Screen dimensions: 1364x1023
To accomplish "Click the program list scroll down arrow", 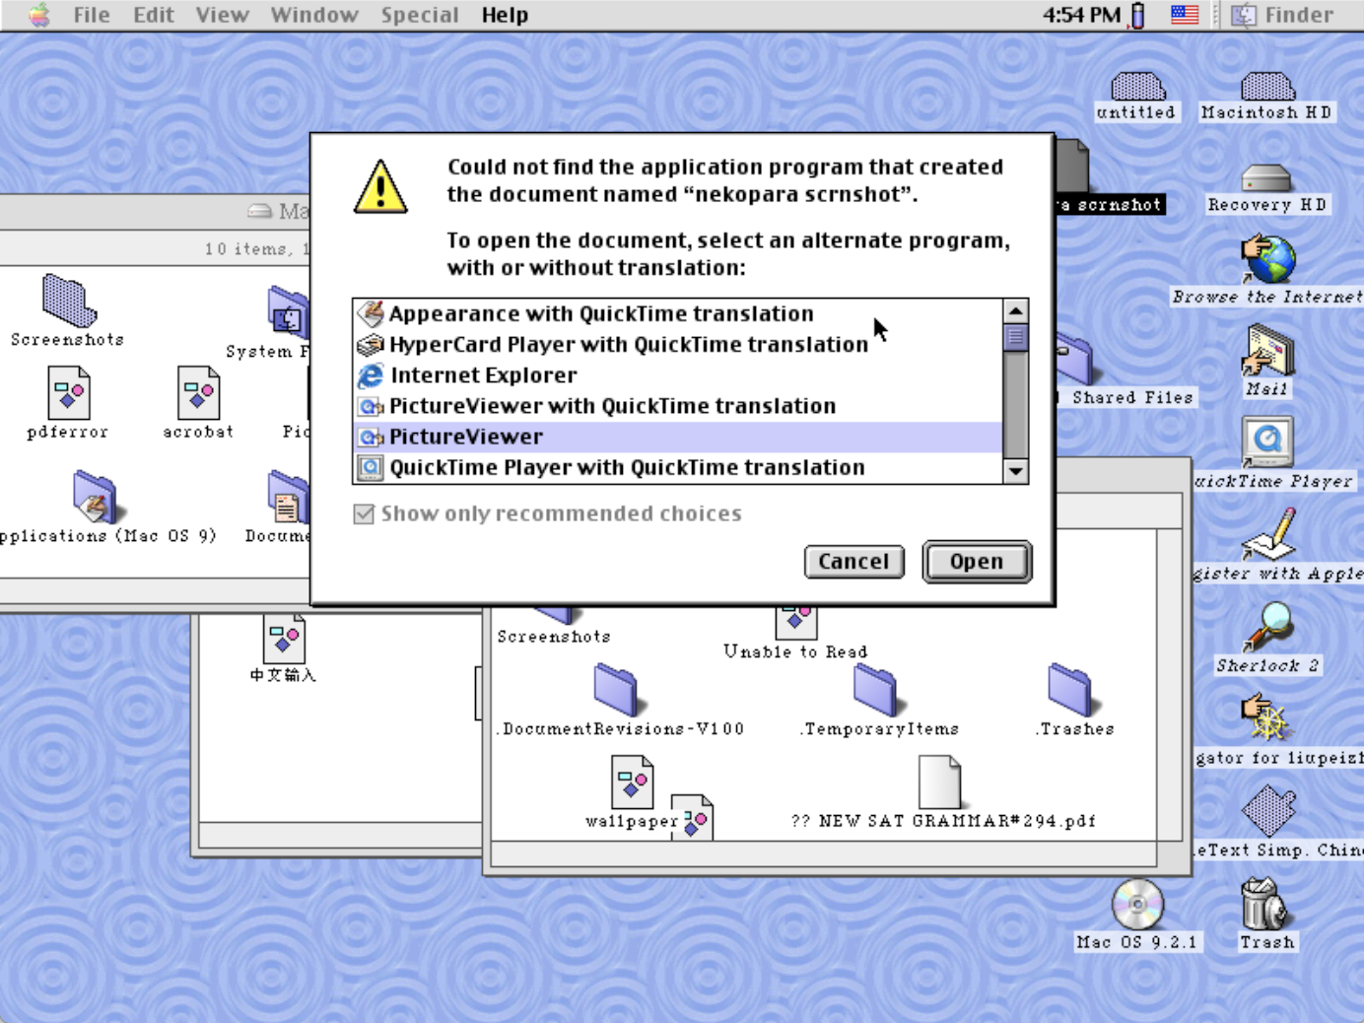I will tap(1016, 471).
